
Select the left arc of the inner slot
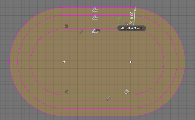coord(31,62)
